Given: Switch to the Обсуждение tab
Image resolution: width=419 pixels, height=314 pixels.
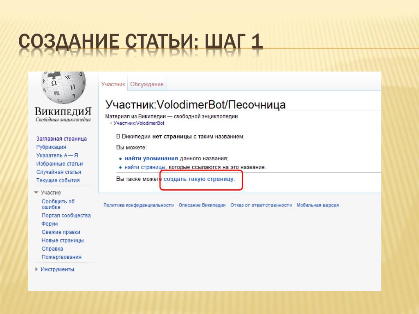Looking at the screenshot, I should [x=147, y=84].
